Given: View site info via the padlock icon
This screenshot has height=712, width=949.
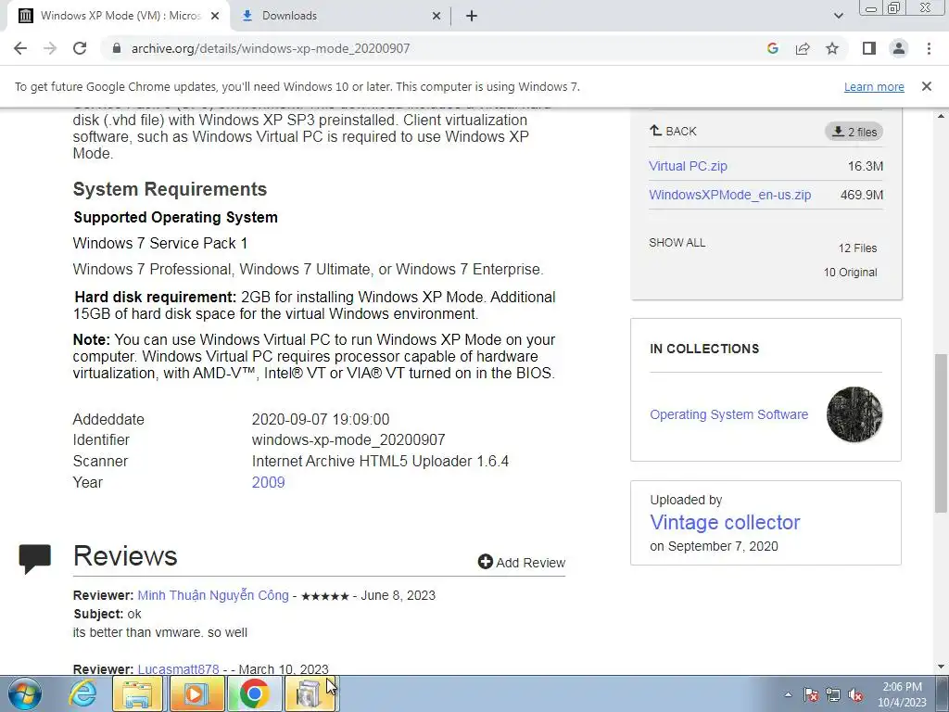Looking at the screenshot, I should coord(117,48).
